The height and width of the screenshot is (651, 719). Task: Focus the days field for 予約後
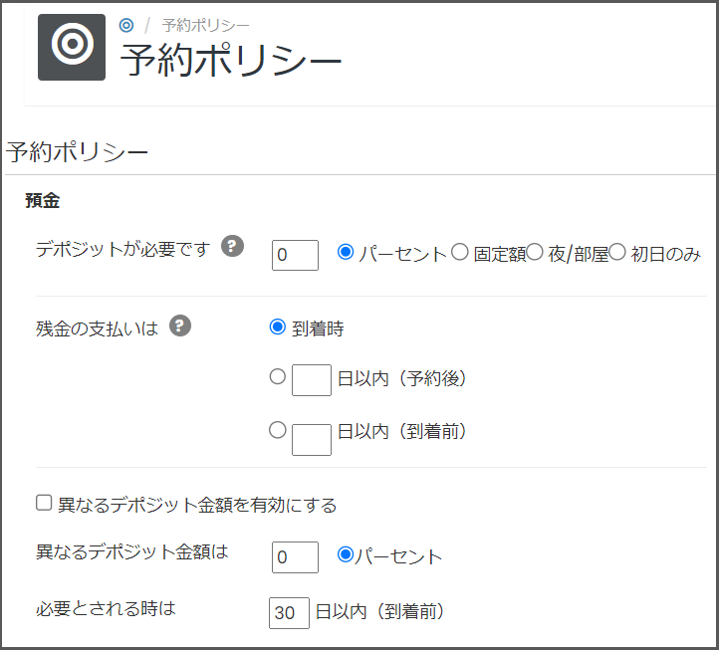pos(312,380)
